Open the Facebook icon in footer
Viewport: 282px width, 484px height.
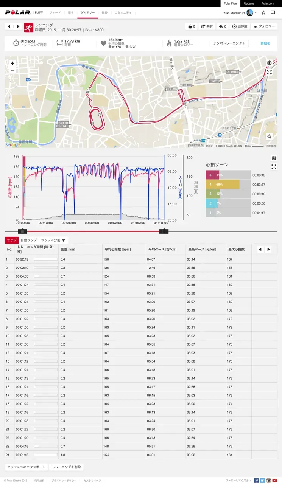256,480
